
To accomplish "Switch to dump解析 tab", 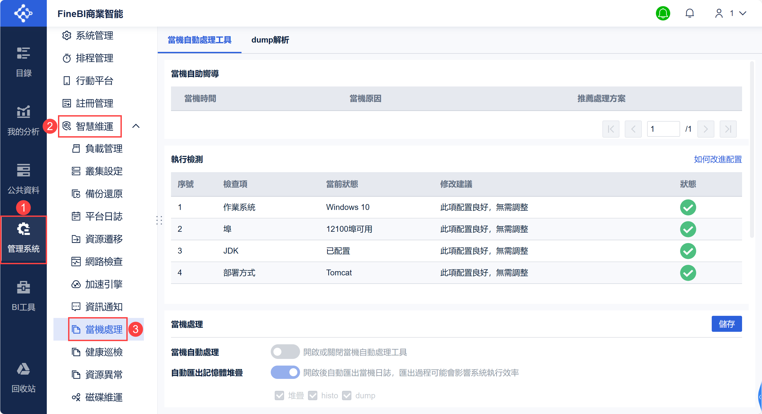I will pos(270,40).
